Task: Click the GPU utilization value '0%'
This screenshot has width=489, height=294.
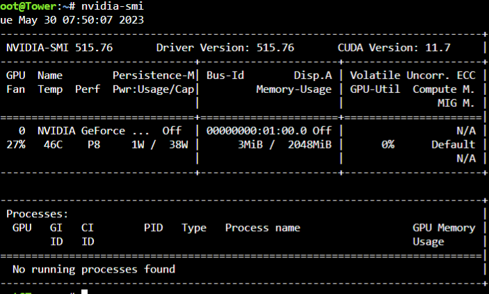Action: [x=388, y=145]
